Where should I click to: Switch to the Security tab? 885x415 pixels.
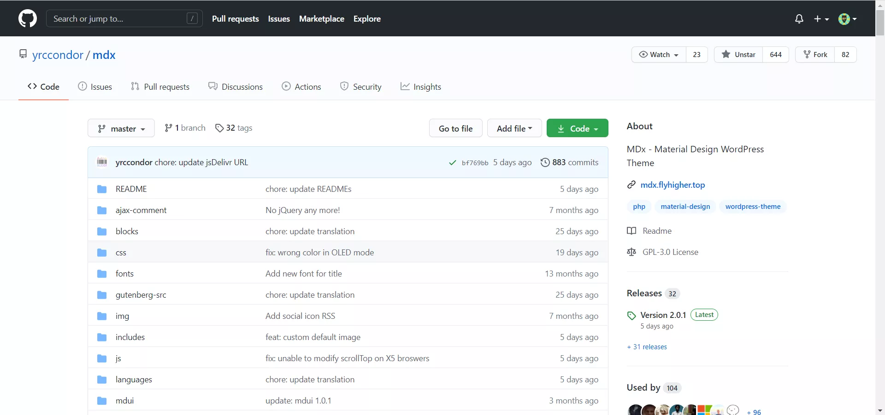point(360,86)
